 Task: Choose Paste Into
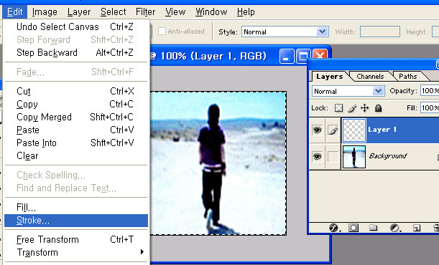(x=76, y=143)
